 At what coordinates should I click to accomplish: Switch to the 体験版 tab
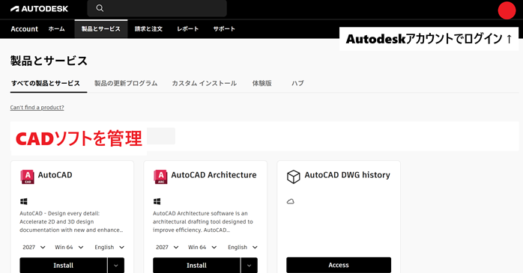coord(261,83)
